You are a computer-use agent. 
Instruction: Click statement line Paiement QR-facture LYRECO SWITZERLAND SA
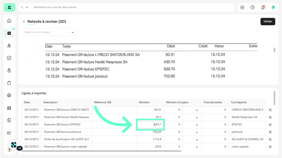(101, 55)
